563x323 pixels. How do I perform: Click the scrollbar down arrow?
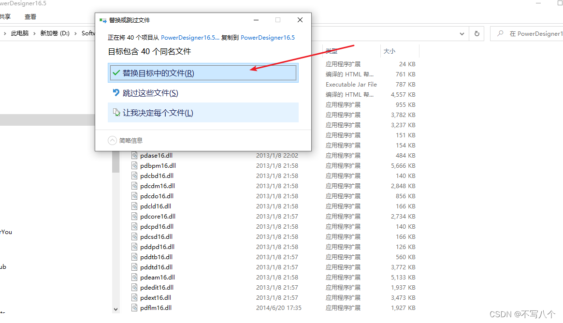coord(115,309)
